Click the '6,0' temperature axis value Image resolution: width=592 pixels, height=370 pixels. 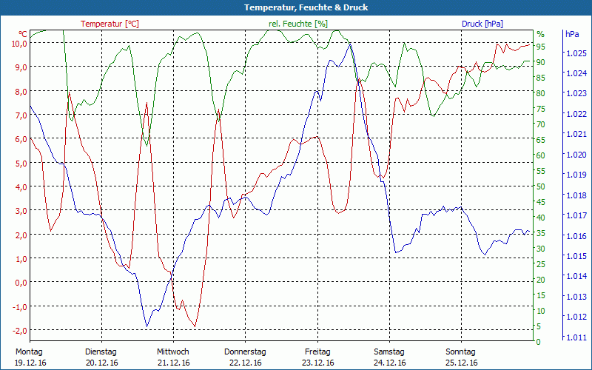tap(21, 138)
